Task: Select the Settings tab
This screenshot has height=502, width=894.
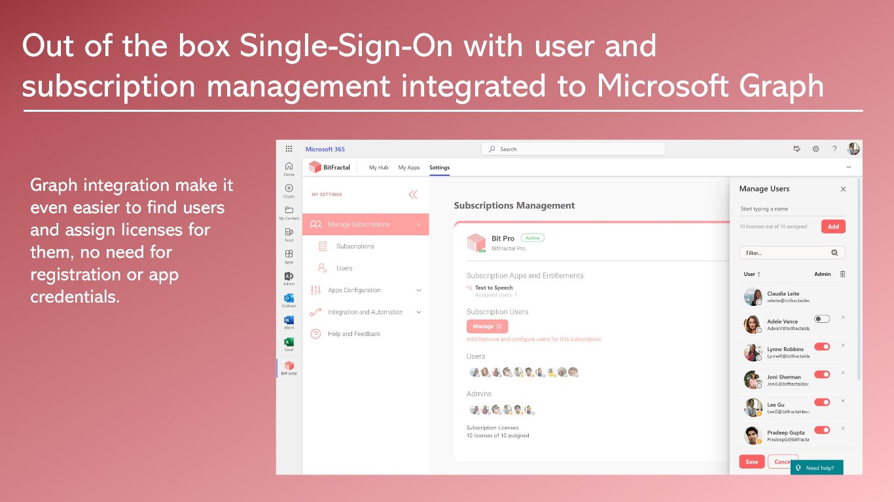Action: tap(440, 167)
